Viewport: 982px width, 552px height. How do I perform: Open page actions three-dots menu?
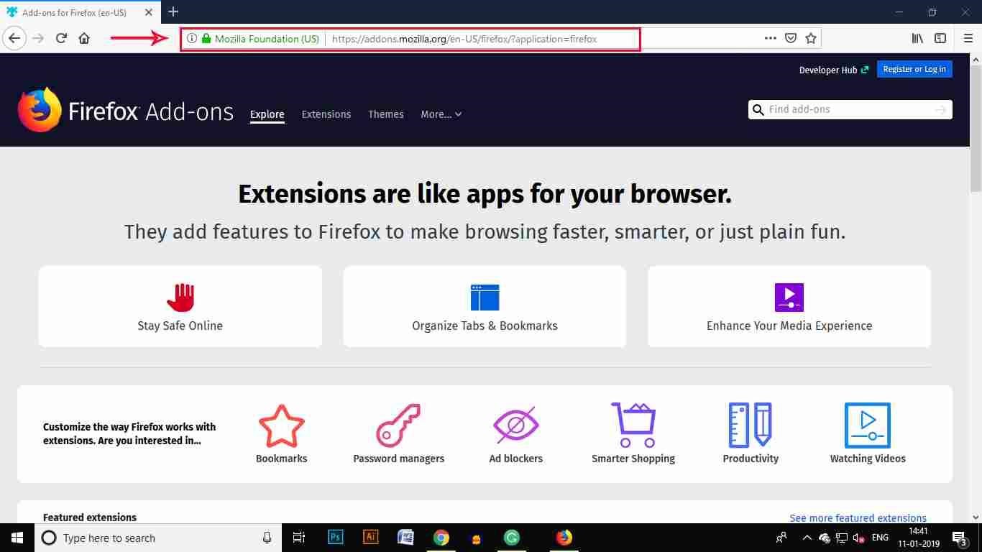pyautogui.click(x=771, y=39)
